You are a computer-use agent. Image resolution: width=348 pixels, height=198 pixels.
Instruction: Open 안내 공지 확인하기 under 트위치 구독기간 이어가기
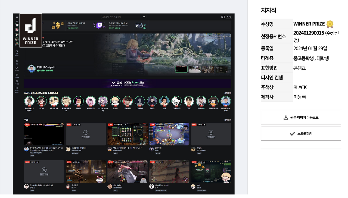click(x=73, y=28)
